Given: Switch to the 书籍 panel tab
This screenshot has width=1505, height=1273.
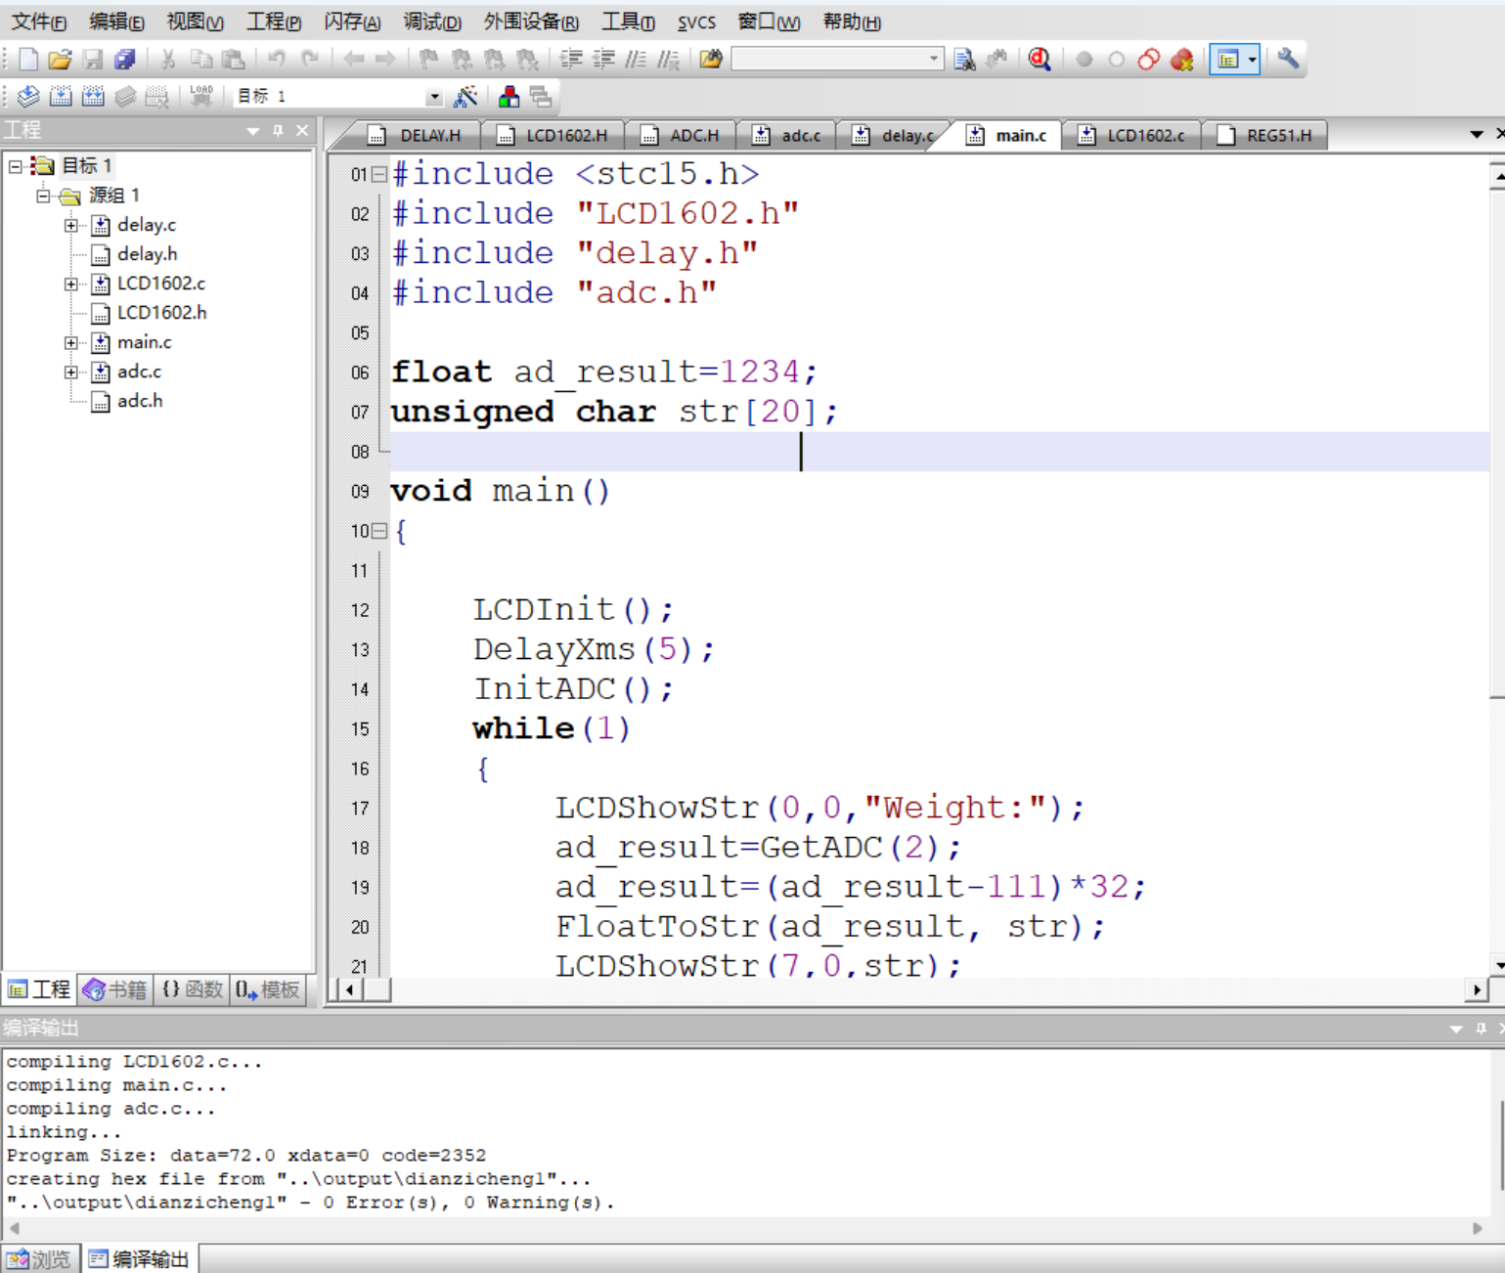Looking at the screenshot, I should (x=115, y=989).
